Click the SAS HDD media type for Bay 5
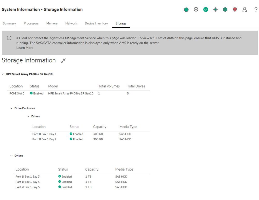Screen dimensions: 259x200 coord(121,187)
